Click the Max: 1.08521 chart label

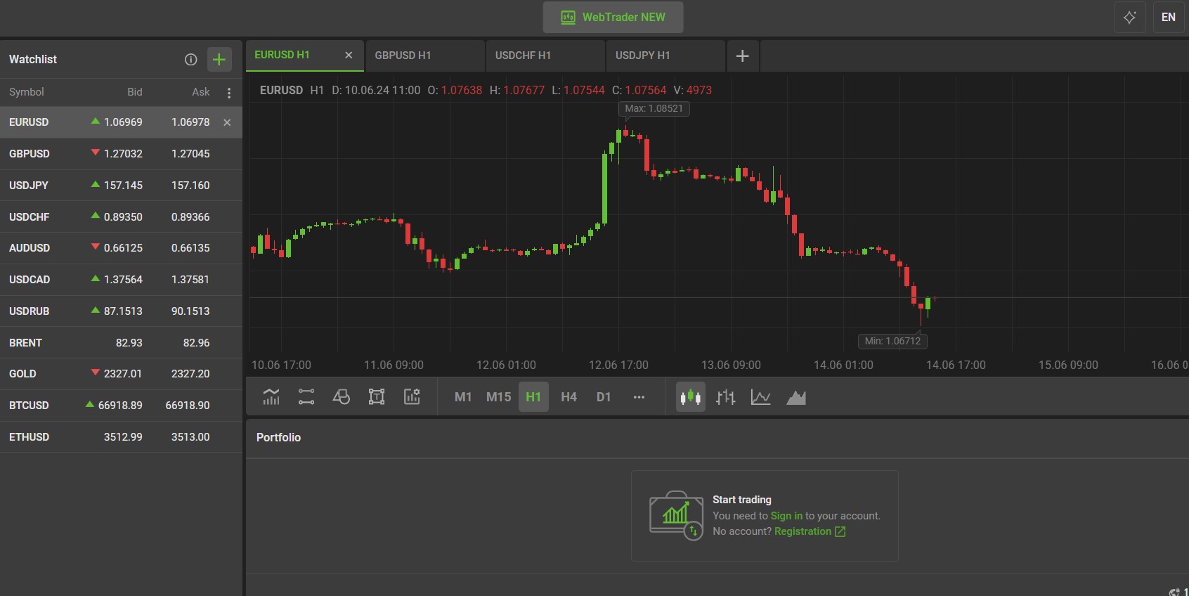pyautogui.click(x=654, y=109)
